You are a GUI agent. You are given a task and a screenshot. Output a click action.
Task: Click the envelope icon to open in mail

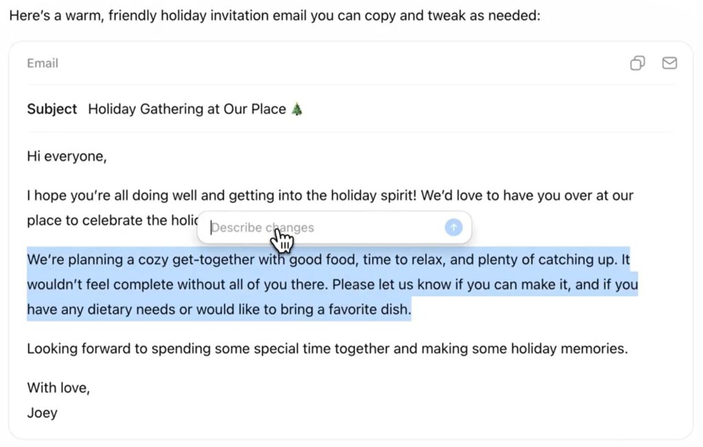point(669,63)
